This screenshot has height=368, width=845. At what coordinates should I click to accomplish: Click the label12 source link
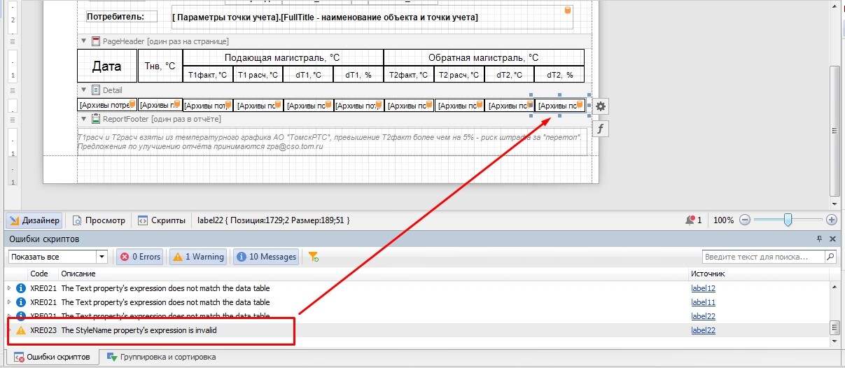tap(703, 288)
